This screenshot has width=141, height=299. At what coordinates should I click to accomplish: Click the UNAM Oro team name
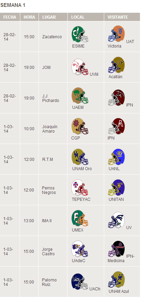pos(82,169)
